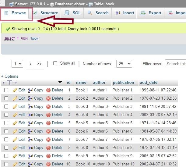Screen dimensions: 186x167
Task: Sort by the author column header
Action: (x=99, y=82)
